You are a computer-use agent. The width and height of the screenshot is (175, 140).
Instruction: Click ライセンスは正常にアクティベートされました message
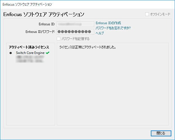tap(88, 47)
